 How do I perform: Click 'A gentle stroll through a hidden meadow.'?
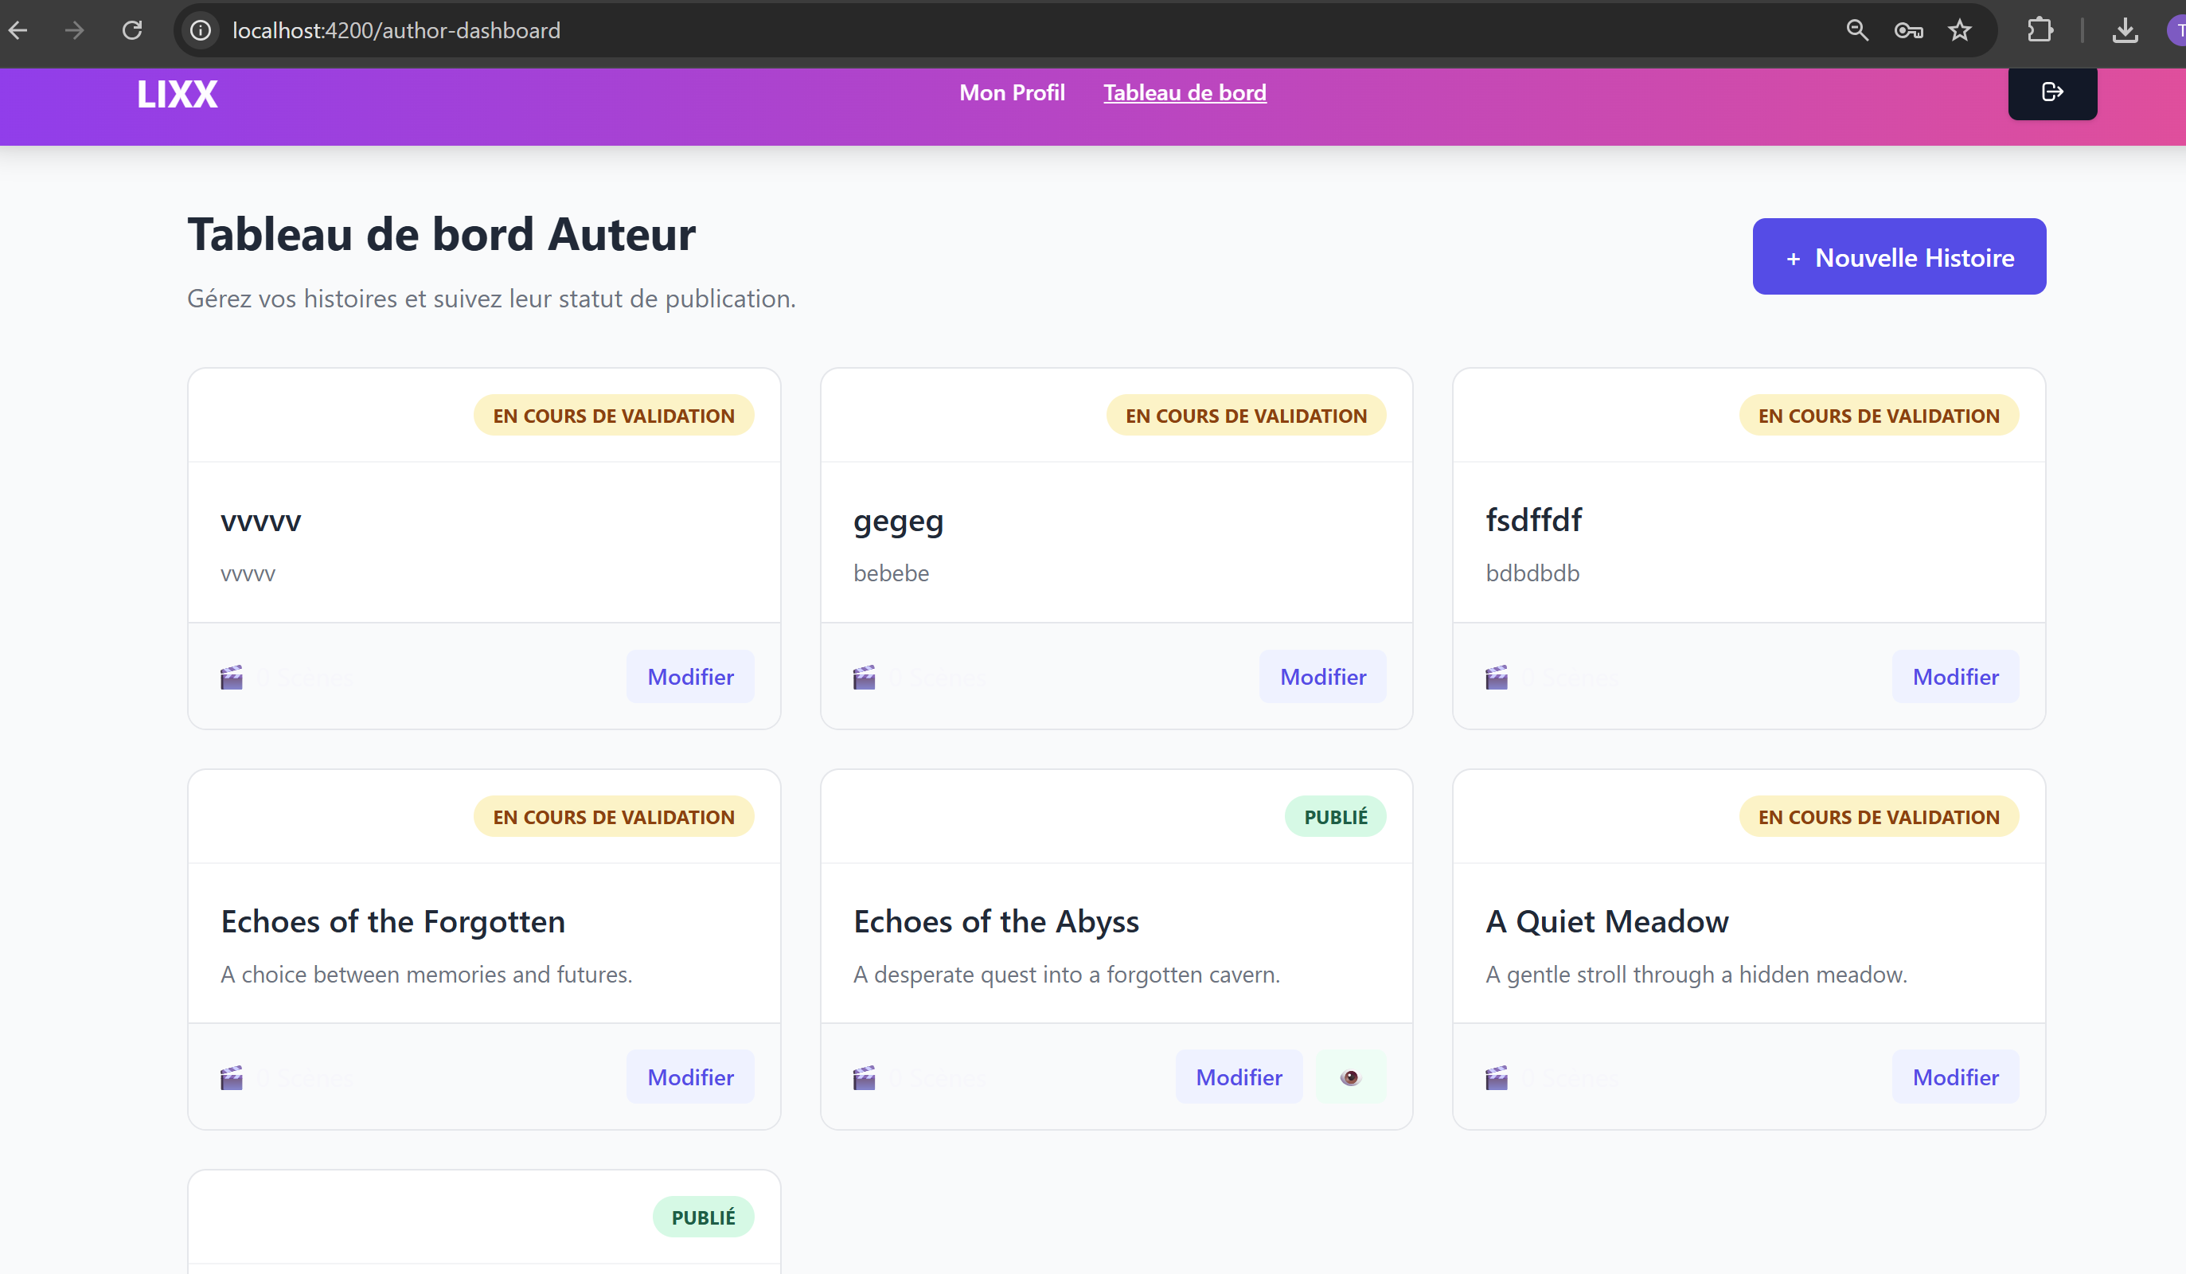pos(1696,975)
